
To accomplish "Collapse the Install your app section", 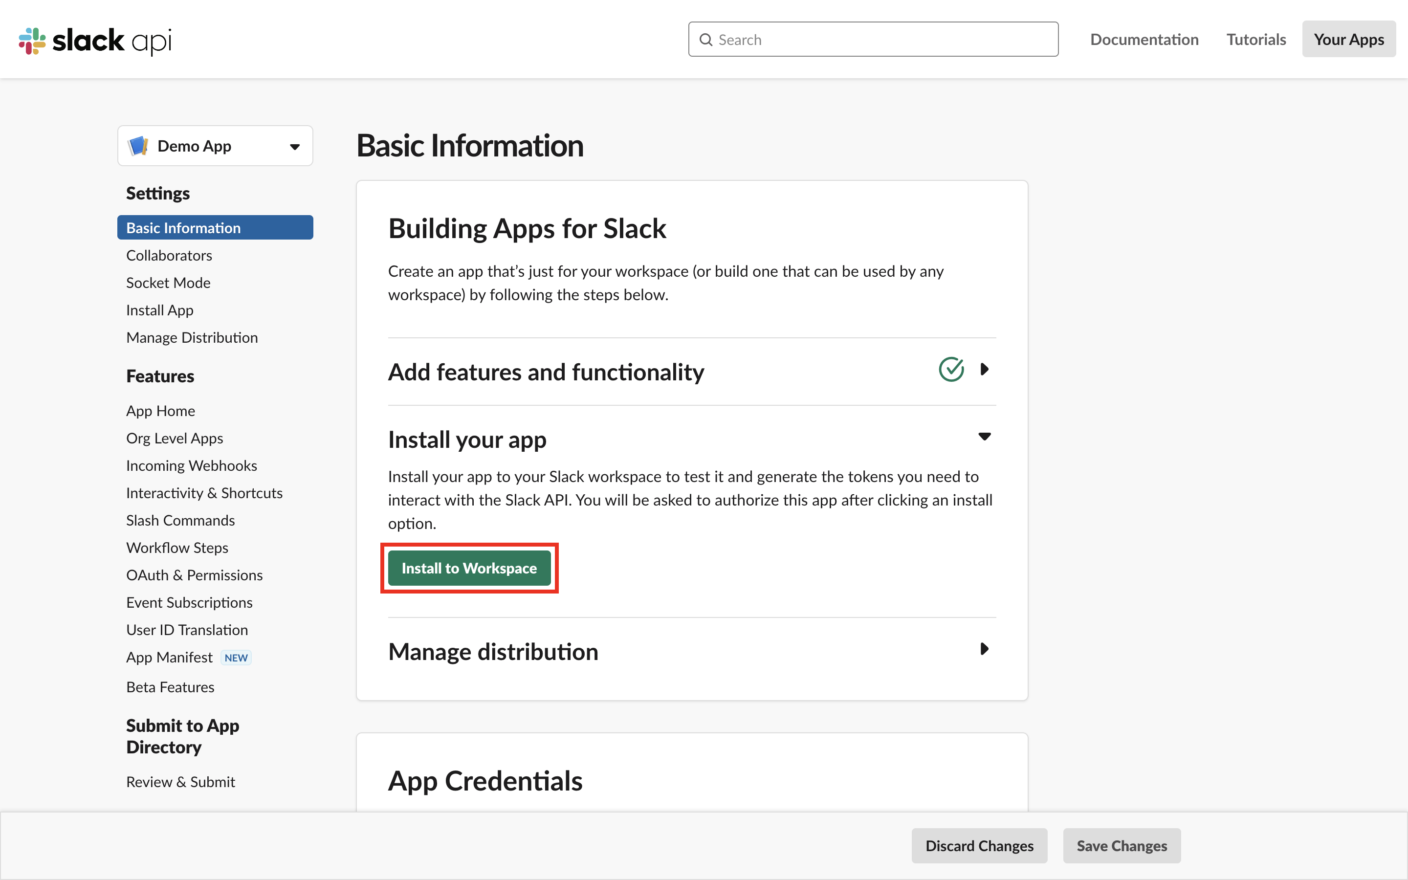I will [984, 437].
